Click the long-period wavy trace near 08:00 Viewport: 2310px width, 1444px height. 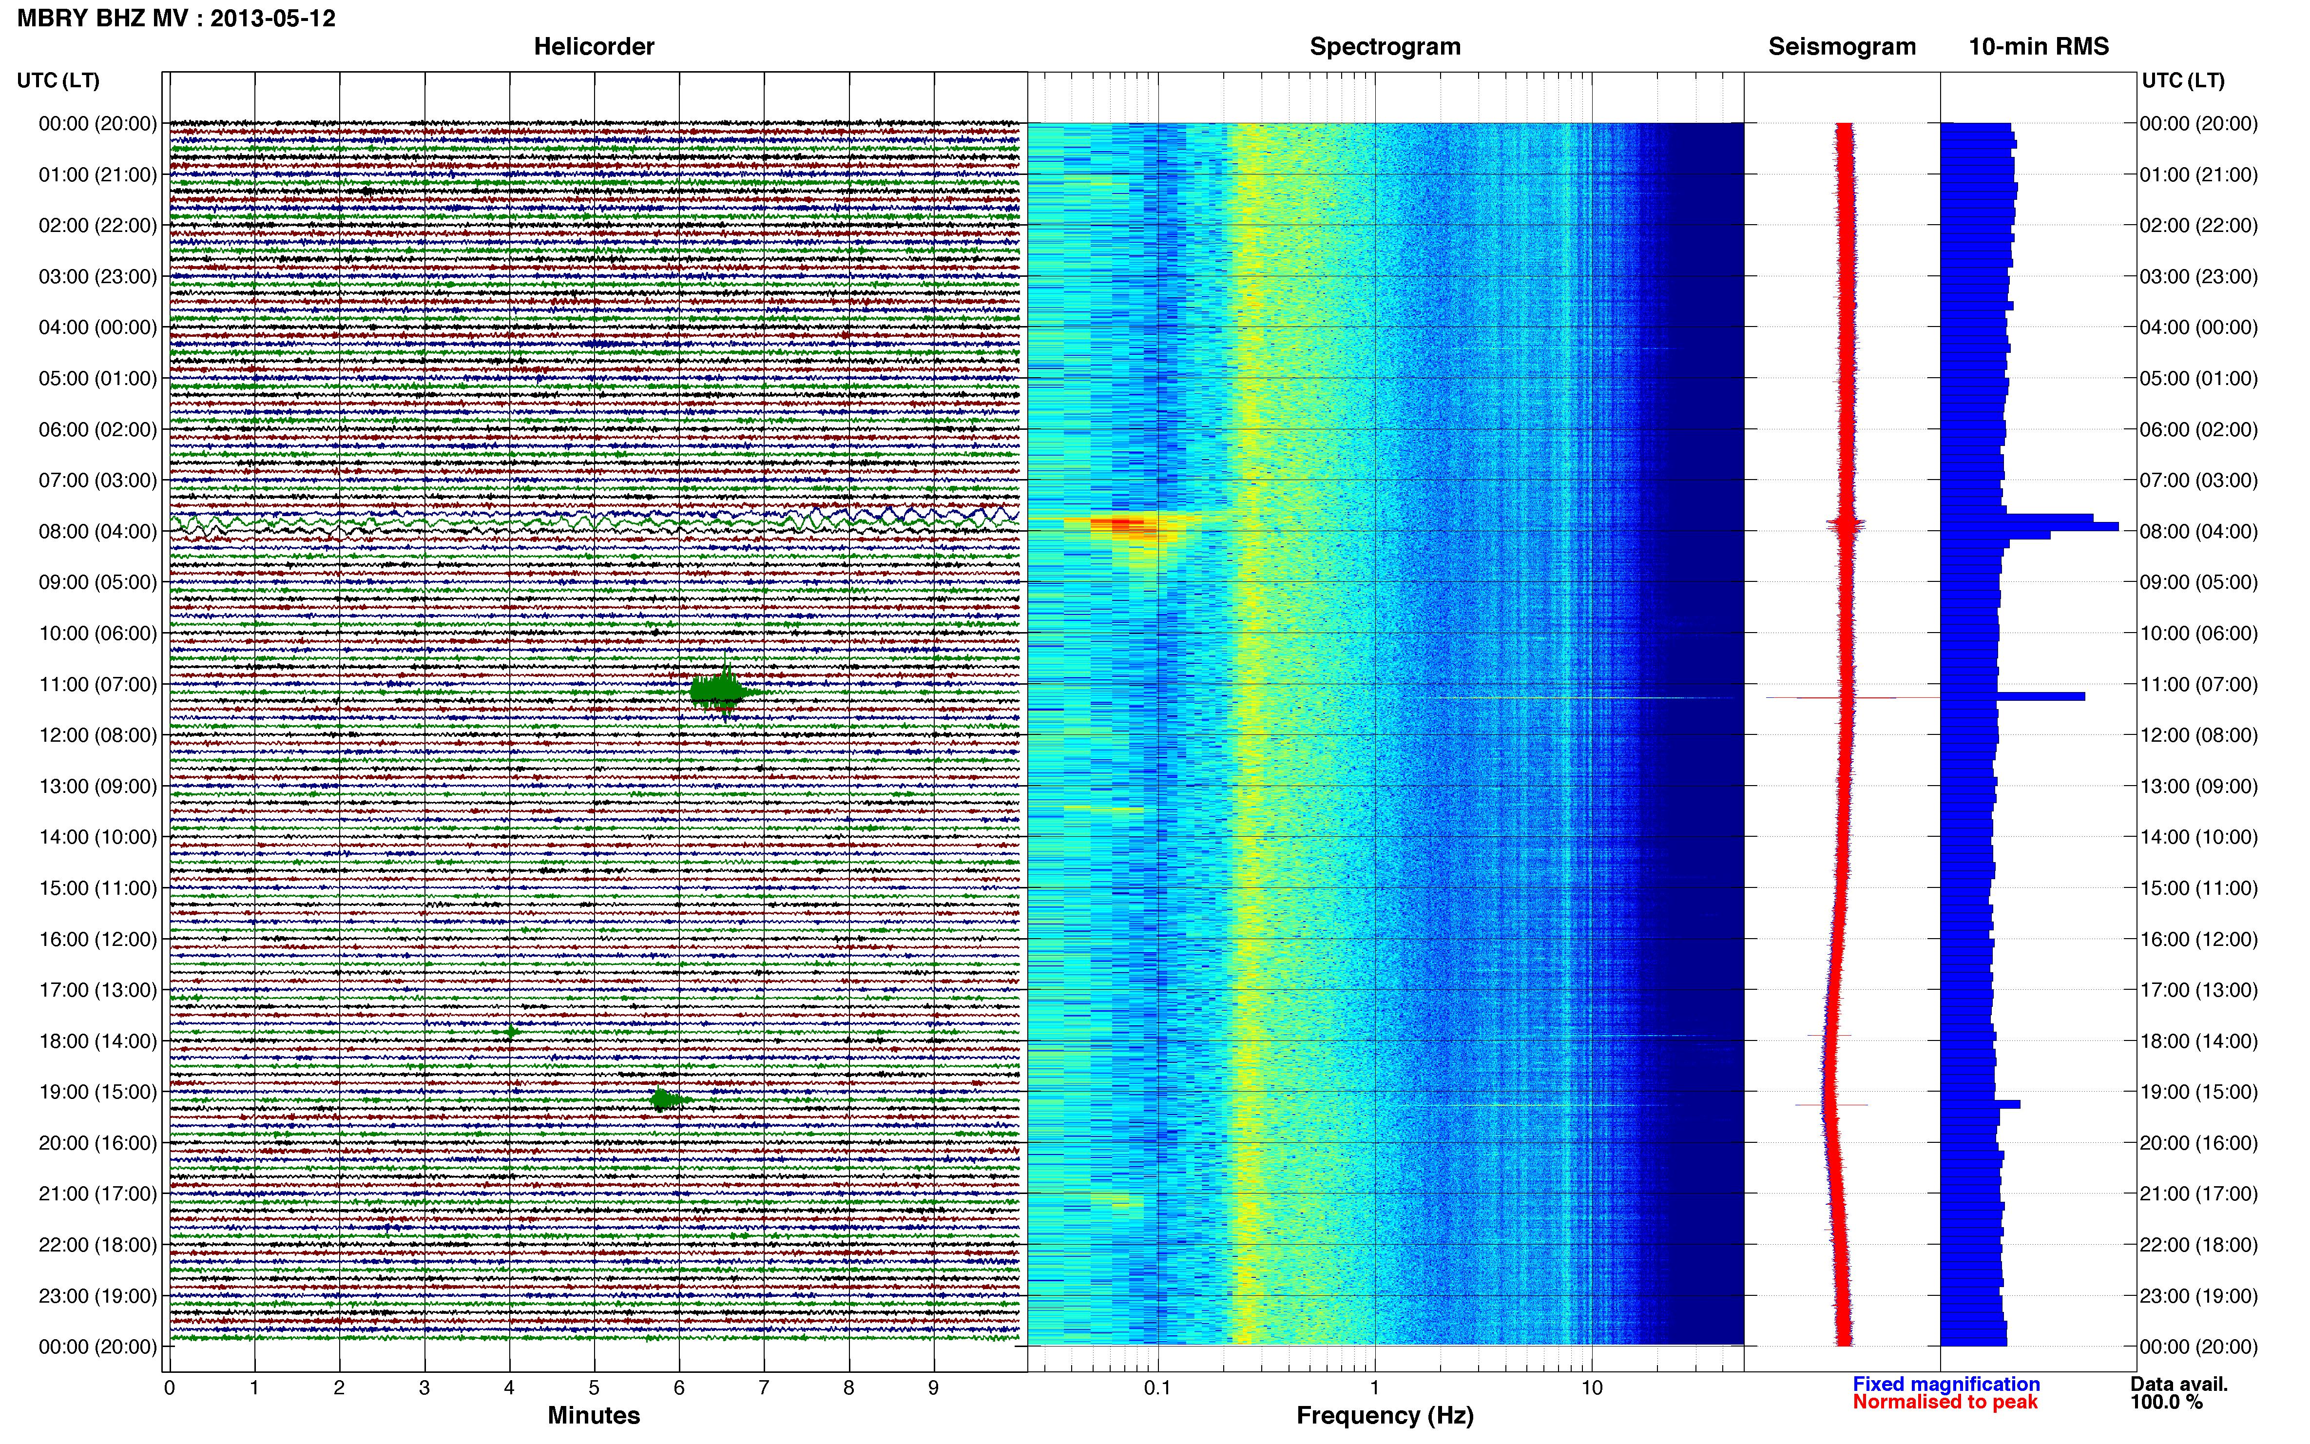point(594,521)
